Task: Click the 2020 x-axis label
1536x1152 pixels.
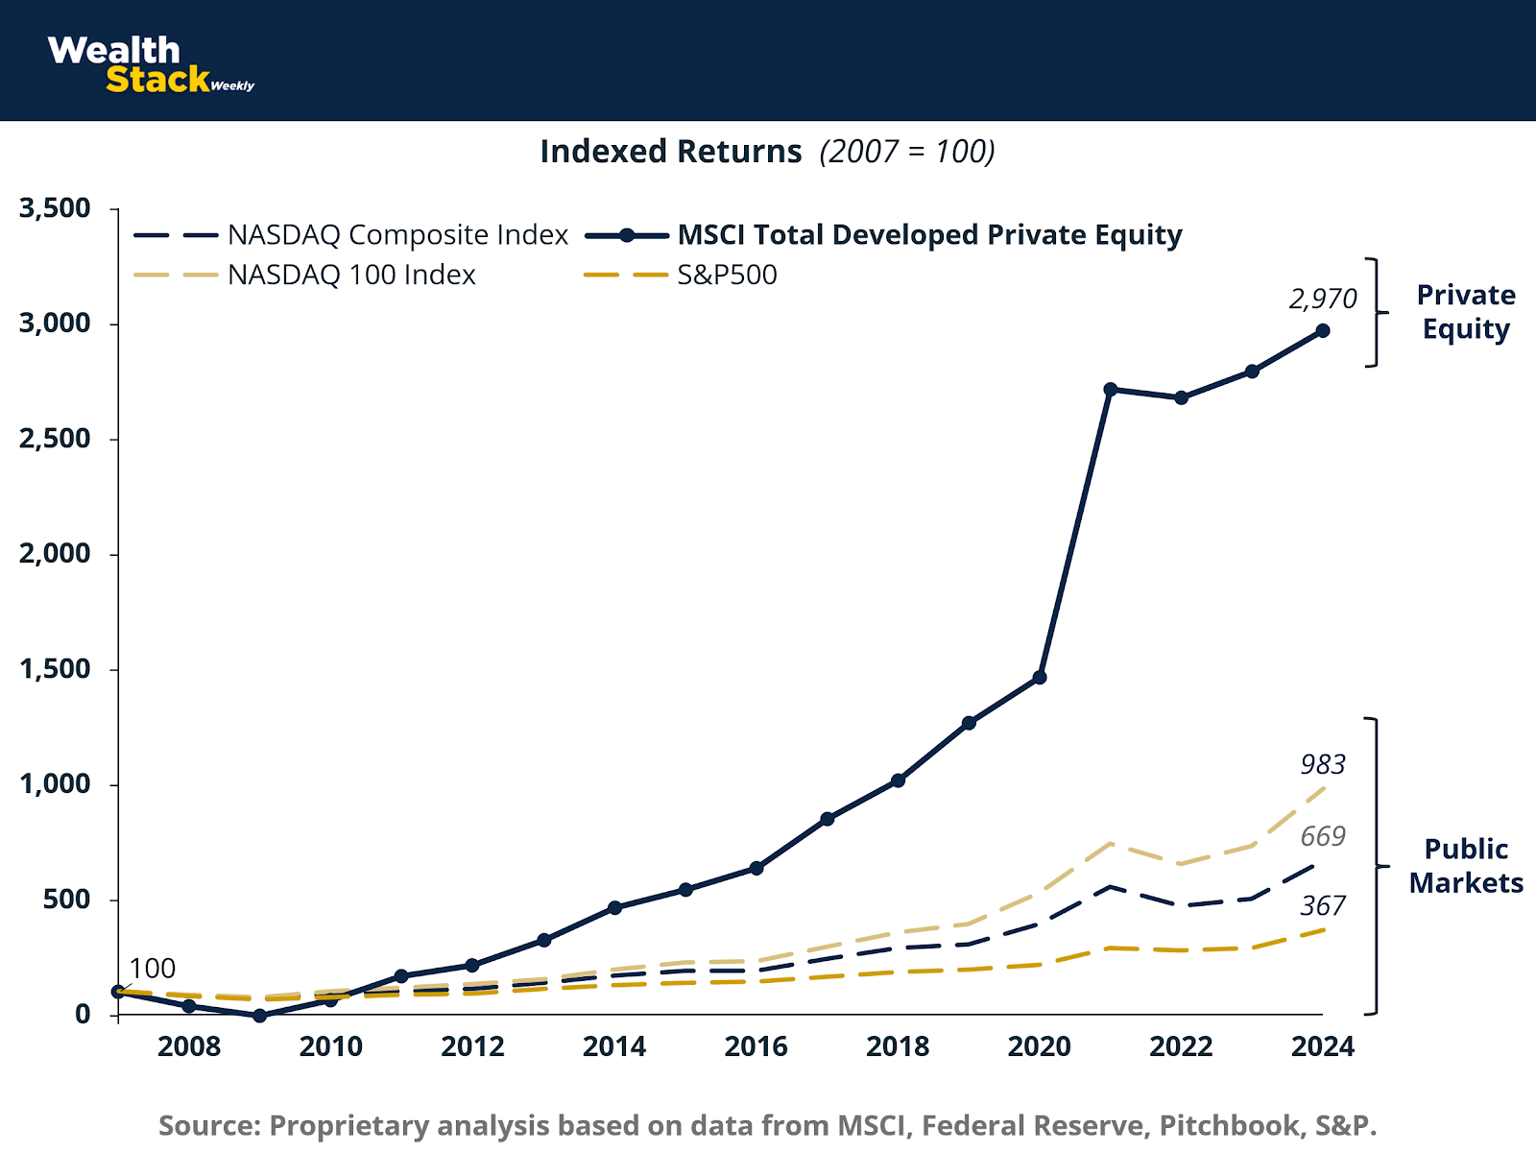Action: click(1040, 1046)
